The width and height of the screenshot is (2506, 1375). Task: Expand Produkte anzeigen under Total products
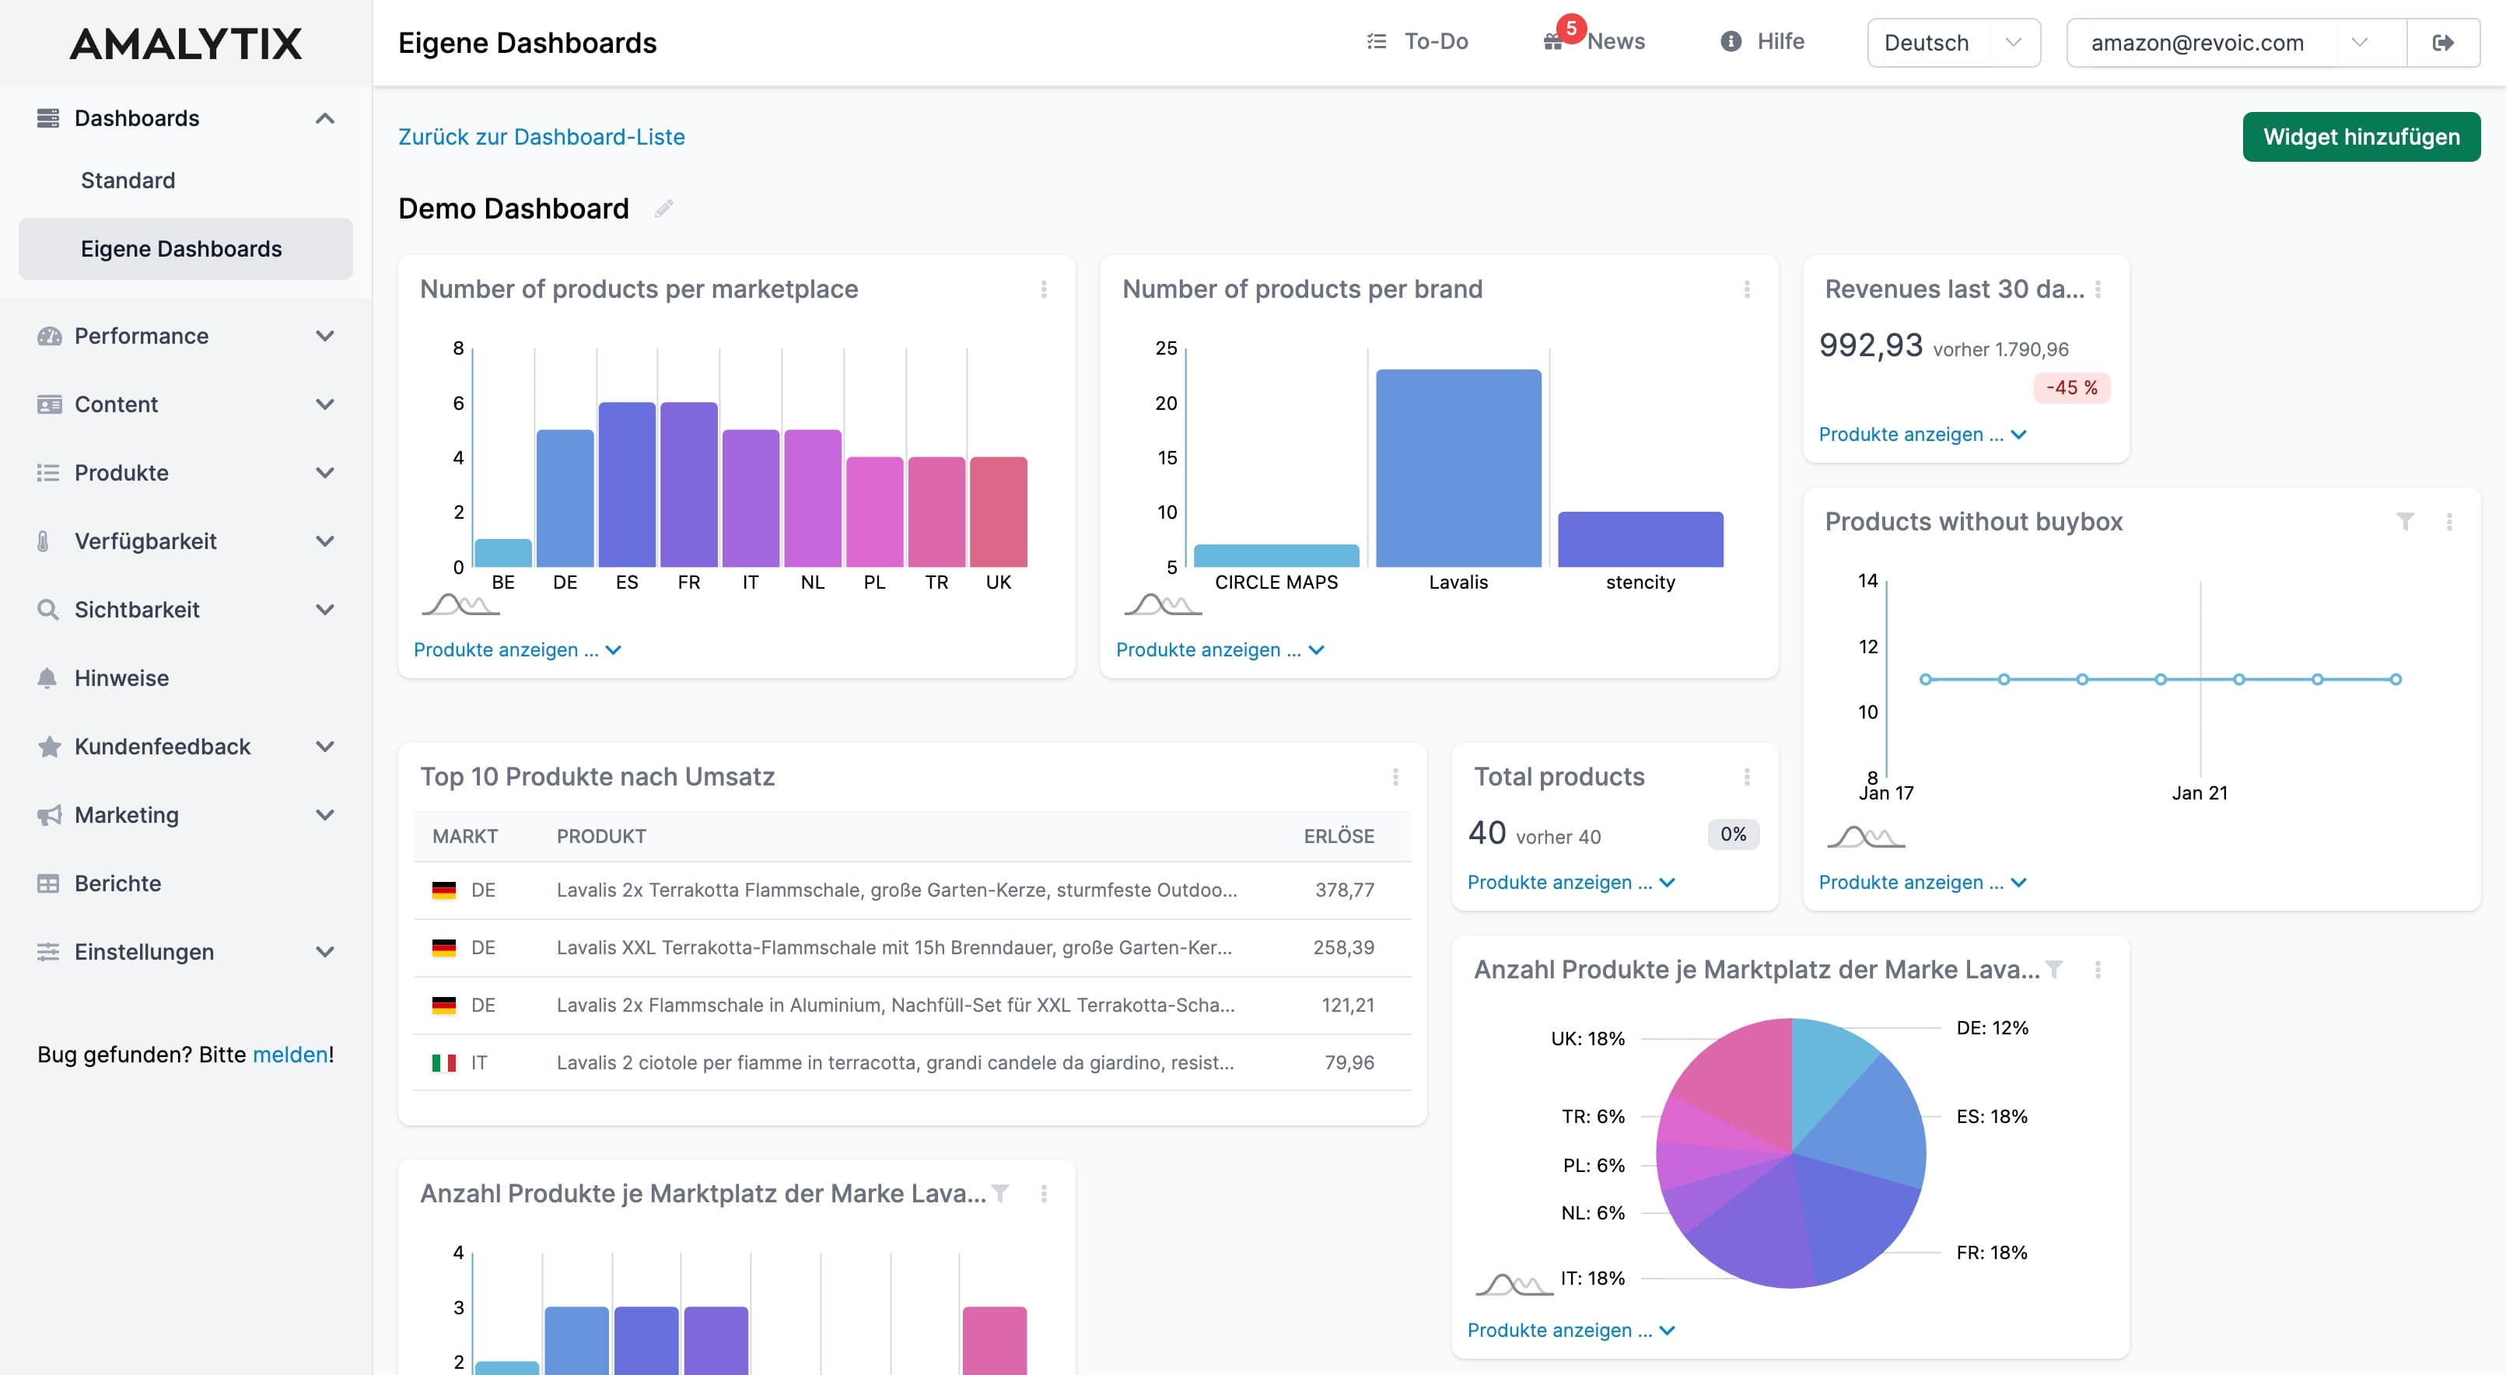pos(1570,882)
